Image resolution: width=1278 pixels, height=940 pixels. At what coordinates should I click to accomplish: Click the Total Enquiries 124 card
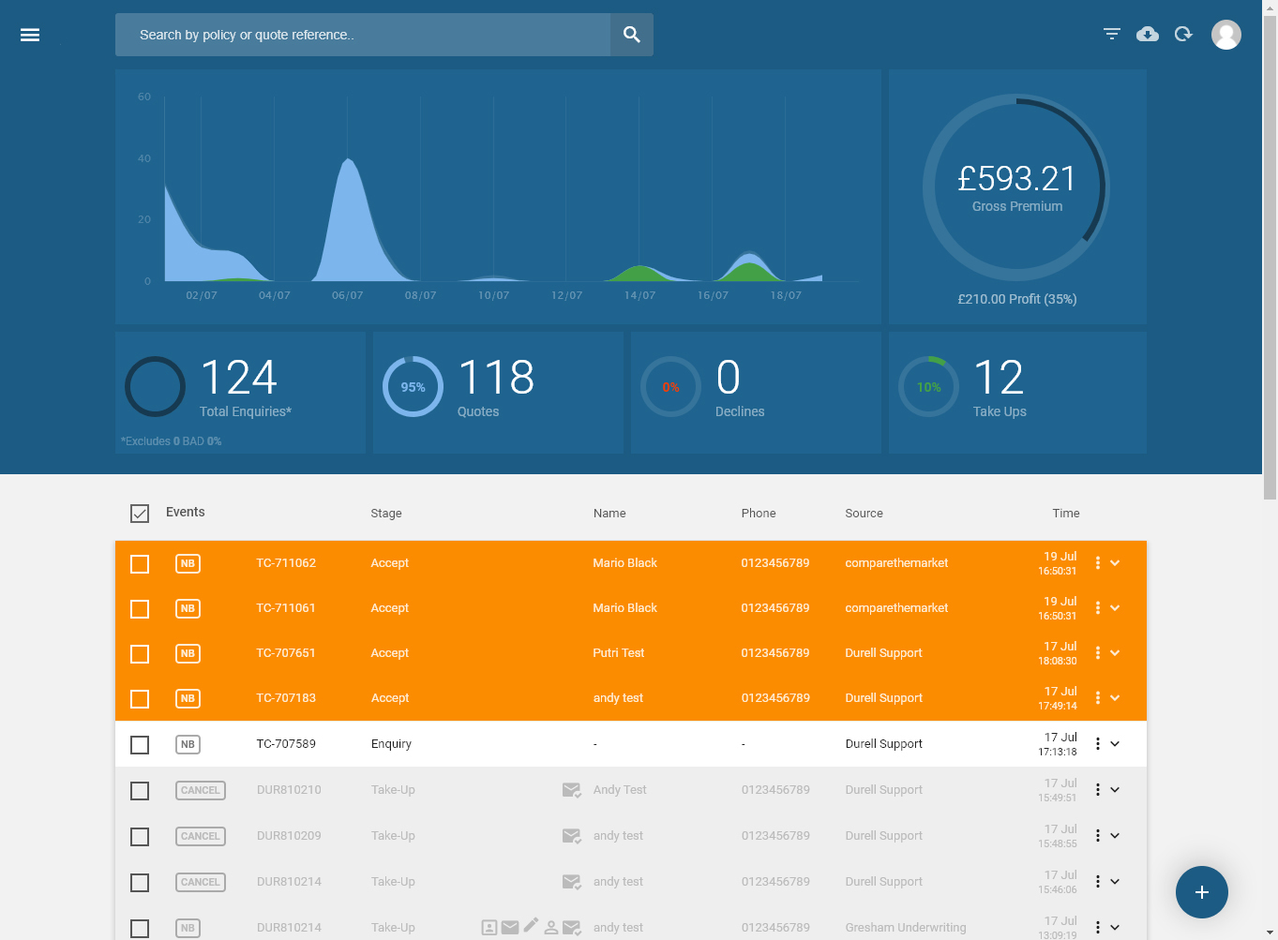tap(240, 393)
